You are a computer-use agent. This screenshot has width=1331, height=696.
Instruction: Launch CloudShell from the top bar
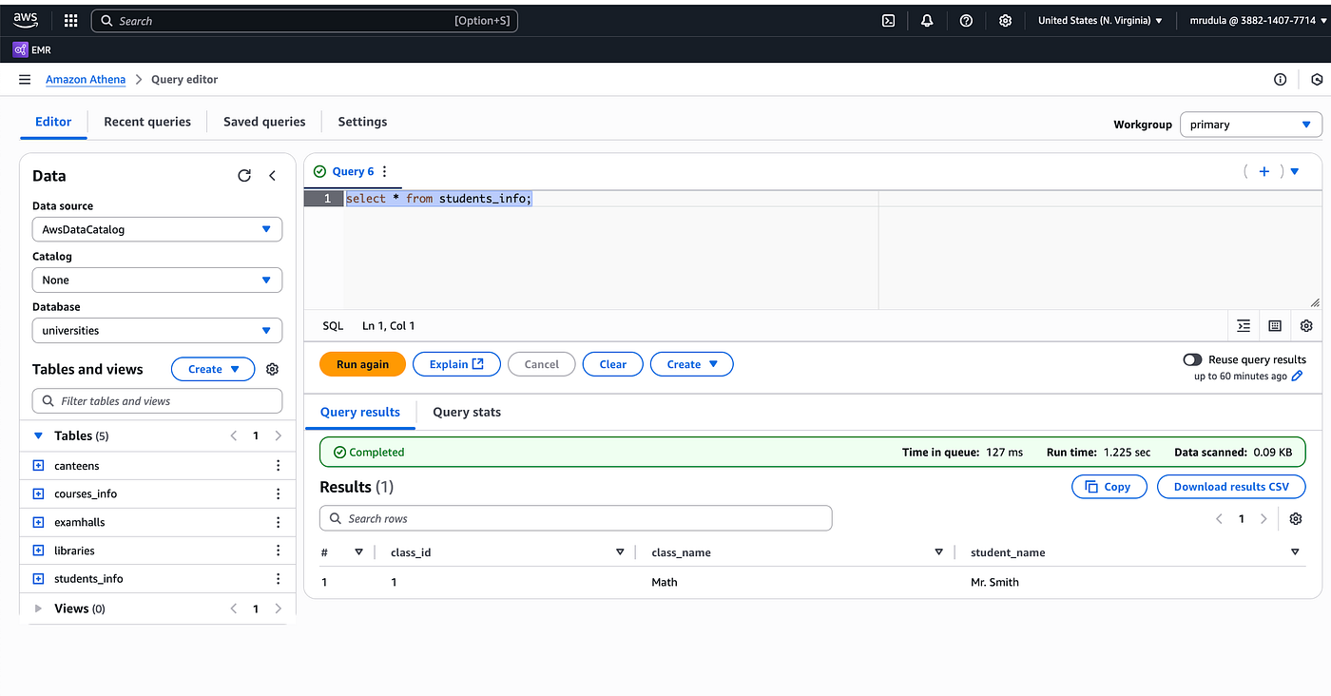[x=889, y=20]
